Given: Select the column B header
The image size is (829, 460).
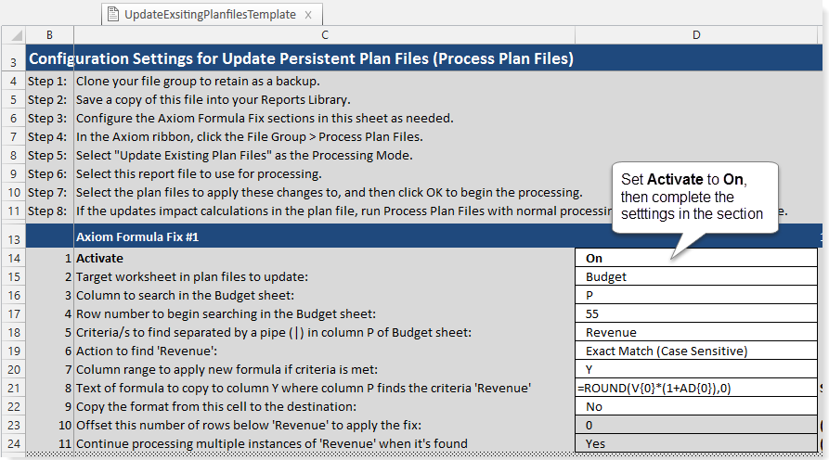Looking at the screenshot, I should [49, 35].
